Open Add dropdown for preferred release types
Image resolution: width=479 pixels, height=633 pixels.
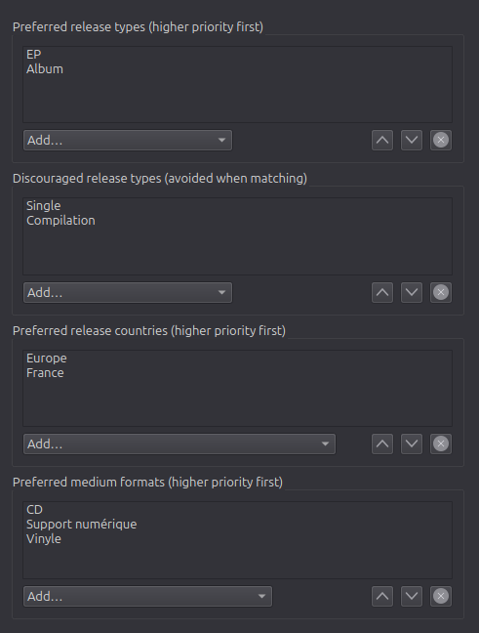(x=128, y=140)
